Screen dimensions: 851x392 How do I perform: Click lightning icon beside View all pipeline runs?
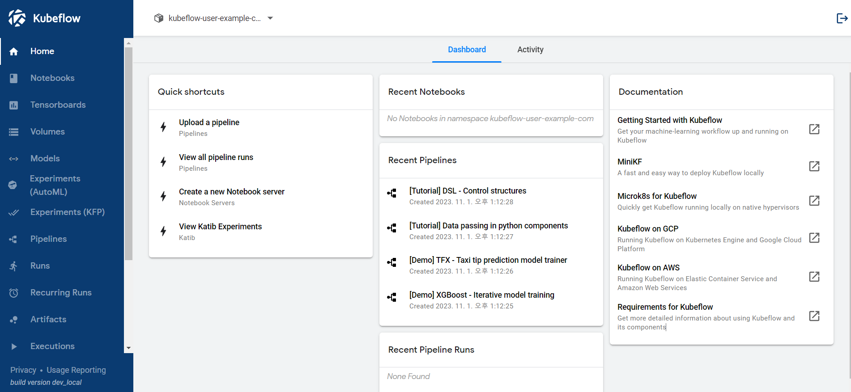164,162
